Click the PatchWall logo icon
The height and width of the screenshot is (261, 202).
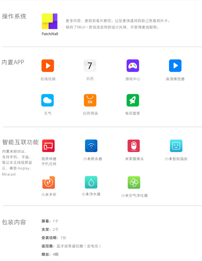(x=50, y=21)
